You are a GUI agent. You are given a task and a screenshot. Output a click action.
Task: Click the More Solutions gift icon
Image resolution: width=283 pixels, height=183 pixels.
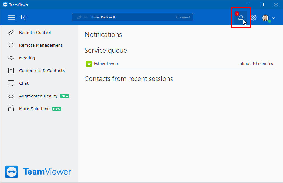[11, 108]
